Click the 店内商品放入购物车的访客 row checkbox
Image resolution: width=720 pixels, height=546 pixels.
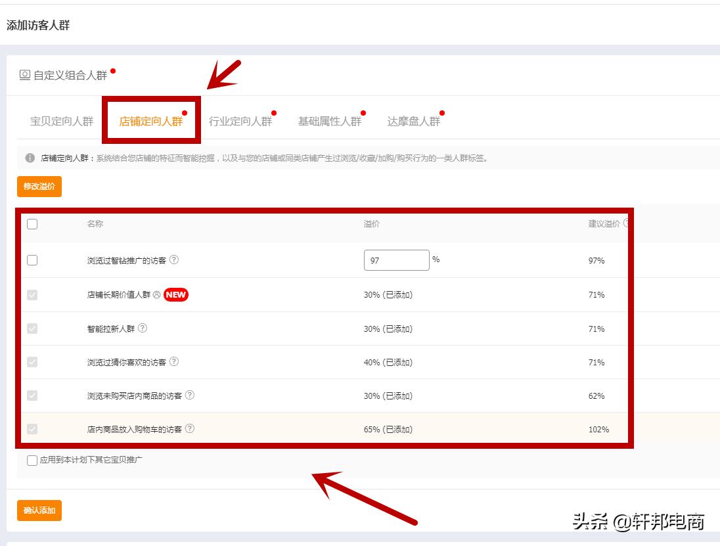(32, 429)
